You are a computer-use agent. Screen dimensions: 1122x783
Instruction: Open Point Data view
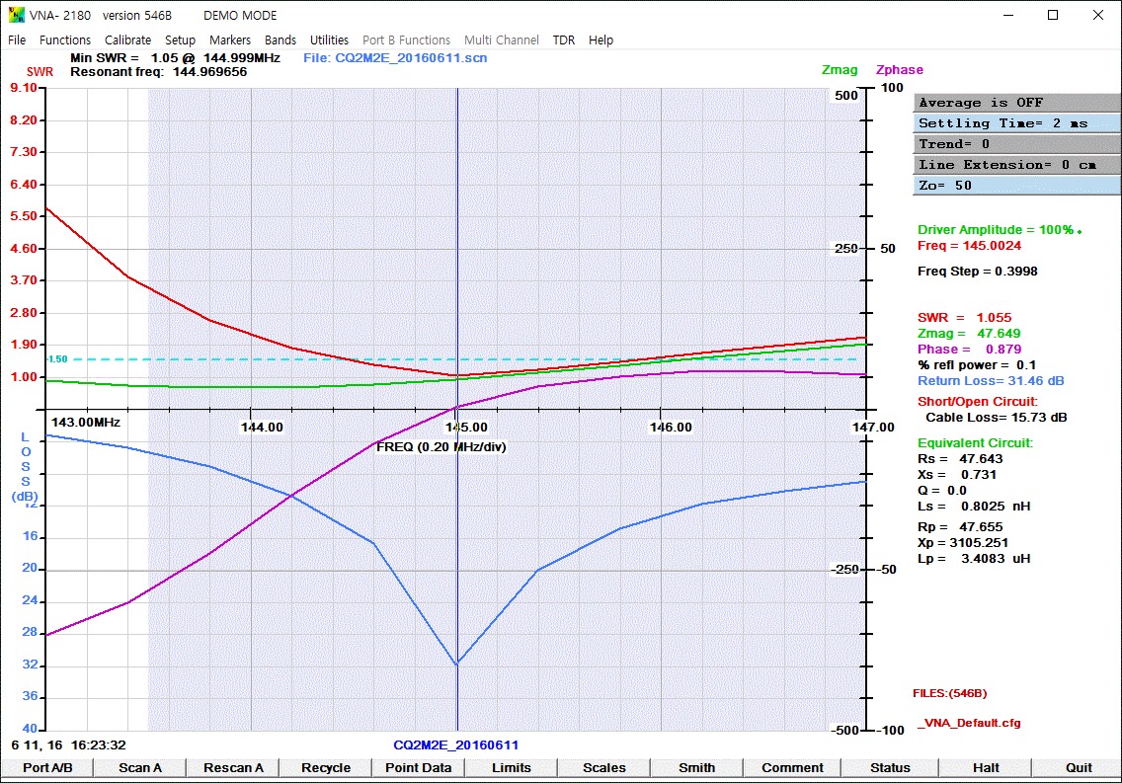[x=418, y=767]
